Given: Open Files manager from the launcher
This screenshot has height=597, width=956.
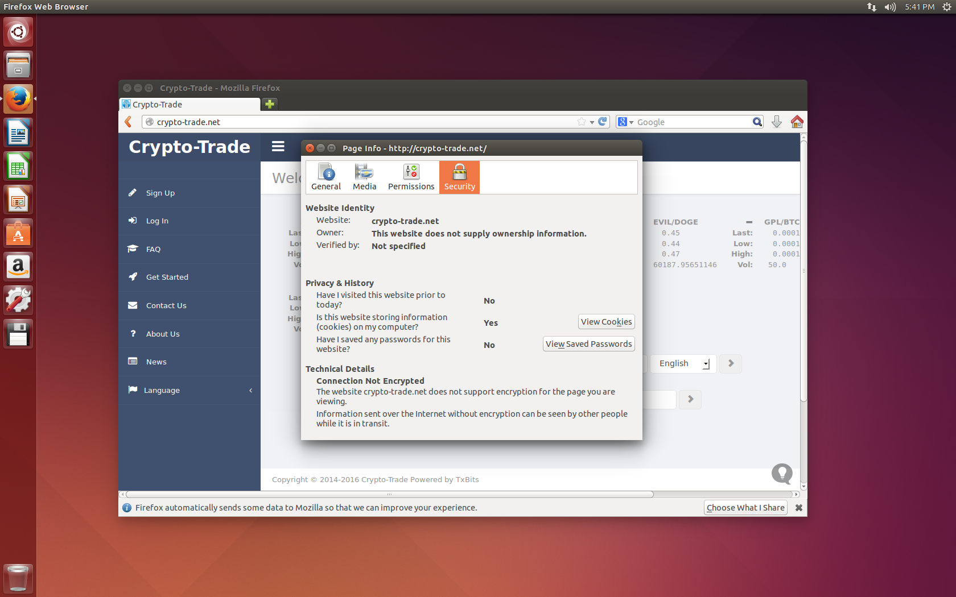Looking at the screenshot, I should tap(18, 65).
